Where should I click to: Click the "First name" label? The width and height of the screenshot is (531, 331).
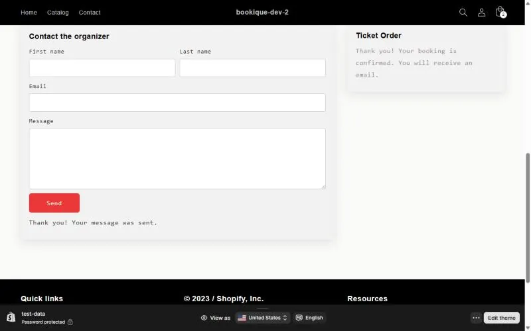(46, 52)
